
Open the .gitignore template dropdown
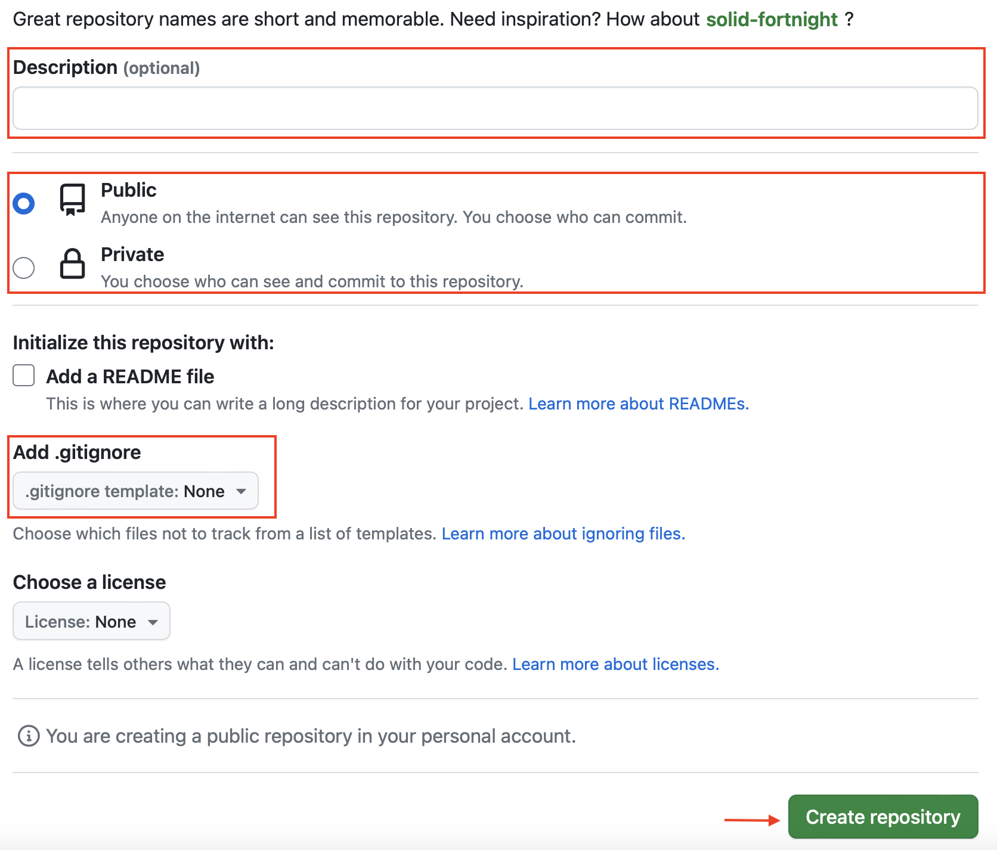[x=135, y=491]
